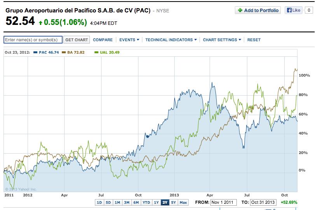Click the PAC 46.74 legend text
The image size is (315, 210).
point(49,52)
